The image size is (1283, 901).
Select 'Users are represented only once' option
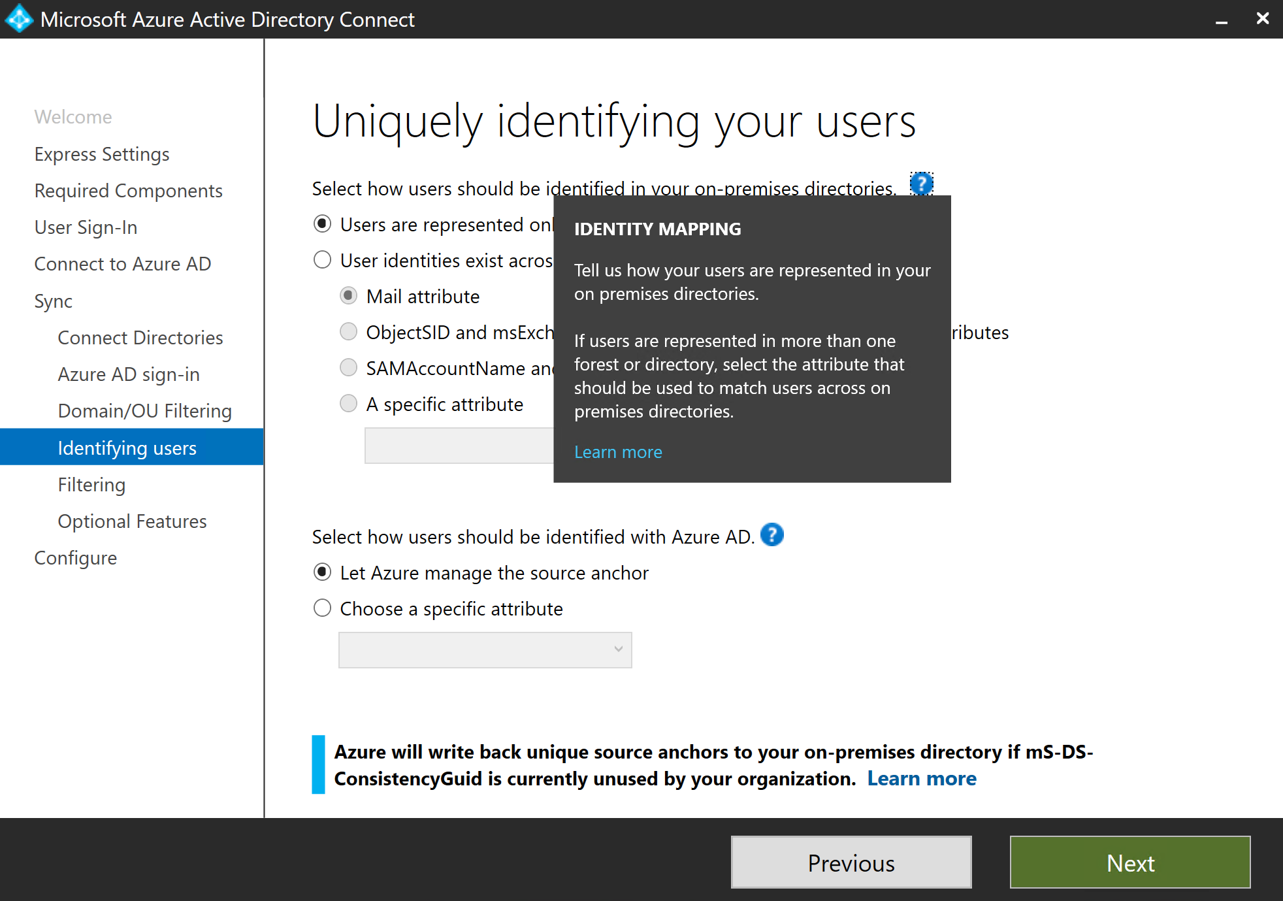[321, 223]
